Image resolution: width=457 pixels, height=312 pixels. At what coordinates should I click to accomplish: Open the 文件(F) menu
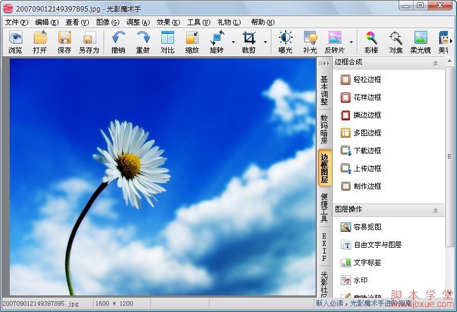[17, 22]
